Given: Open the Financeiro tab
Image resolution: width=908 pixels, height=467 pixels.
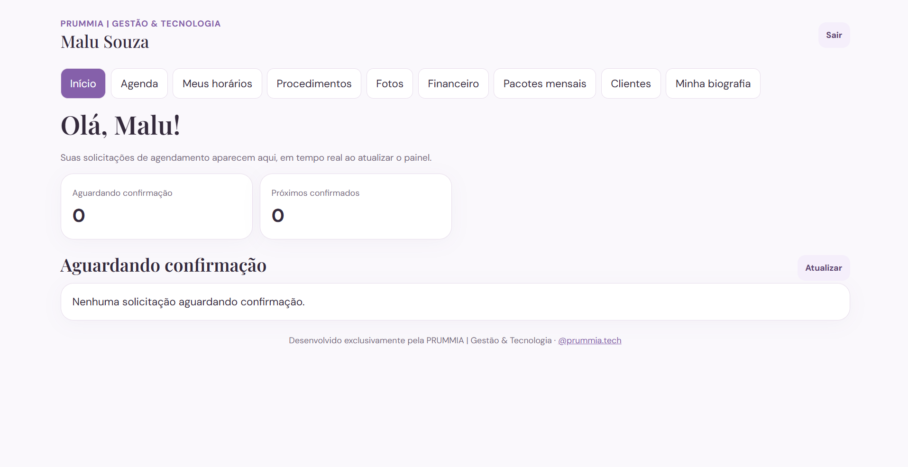Looking at the screenshot, I should click(x=453, y=83).
